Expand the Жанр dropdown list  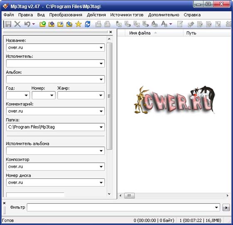101,95
